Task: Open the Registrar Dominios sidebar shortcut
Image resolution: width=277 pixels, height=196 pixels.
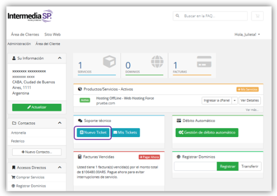Action: pos(31,186)
